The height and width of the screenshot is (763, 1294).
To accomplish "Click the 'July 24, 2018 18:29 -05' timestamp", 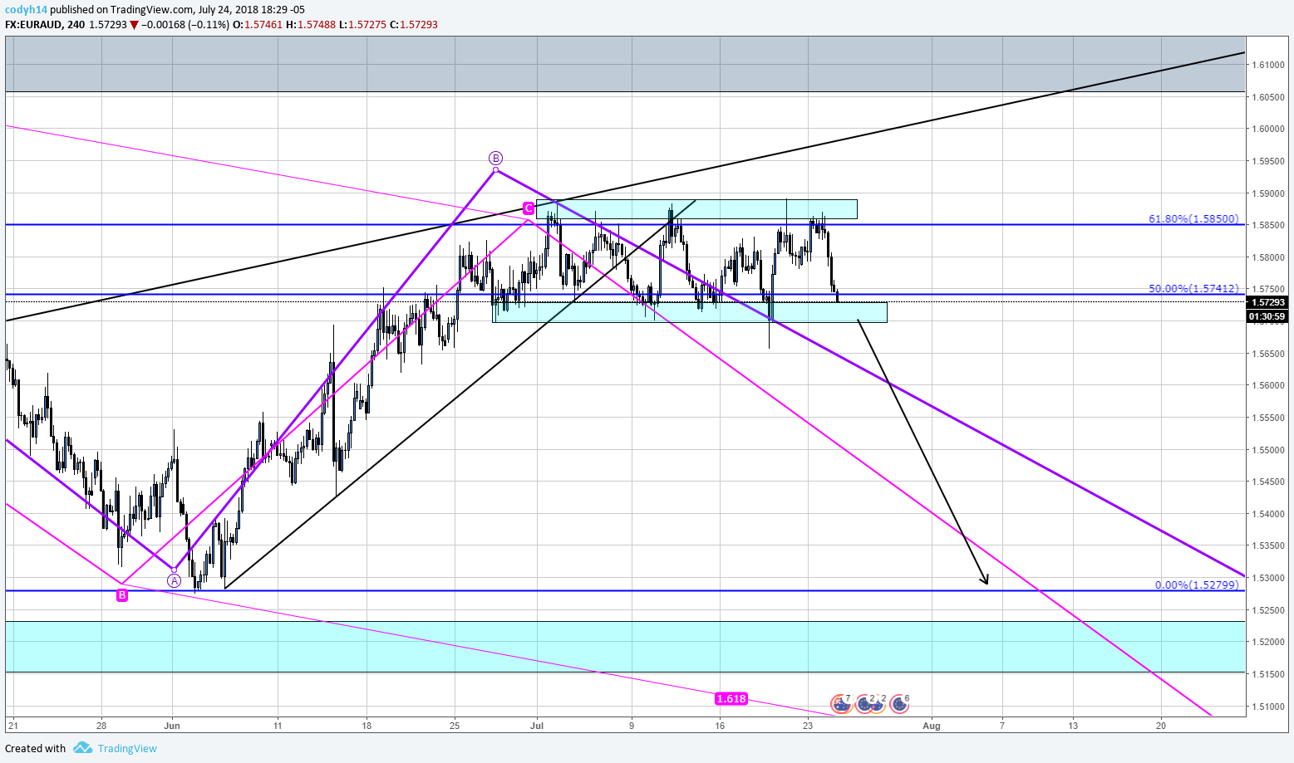I will point(252,9).
